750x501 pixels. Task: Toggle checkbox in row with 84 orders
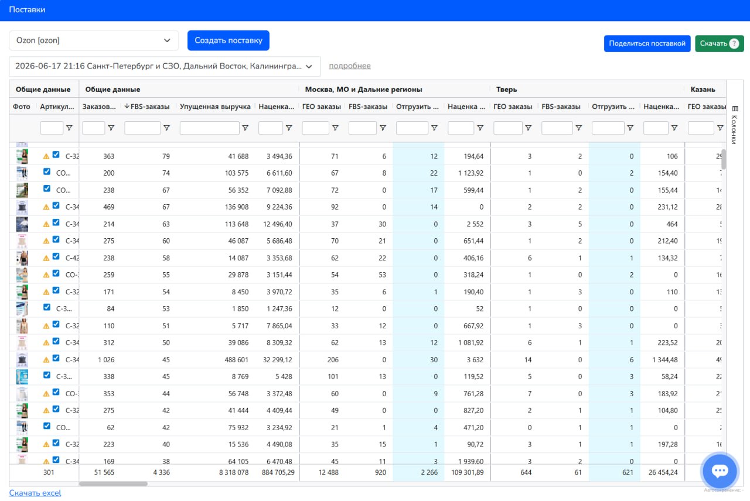[x=47, y=307]
